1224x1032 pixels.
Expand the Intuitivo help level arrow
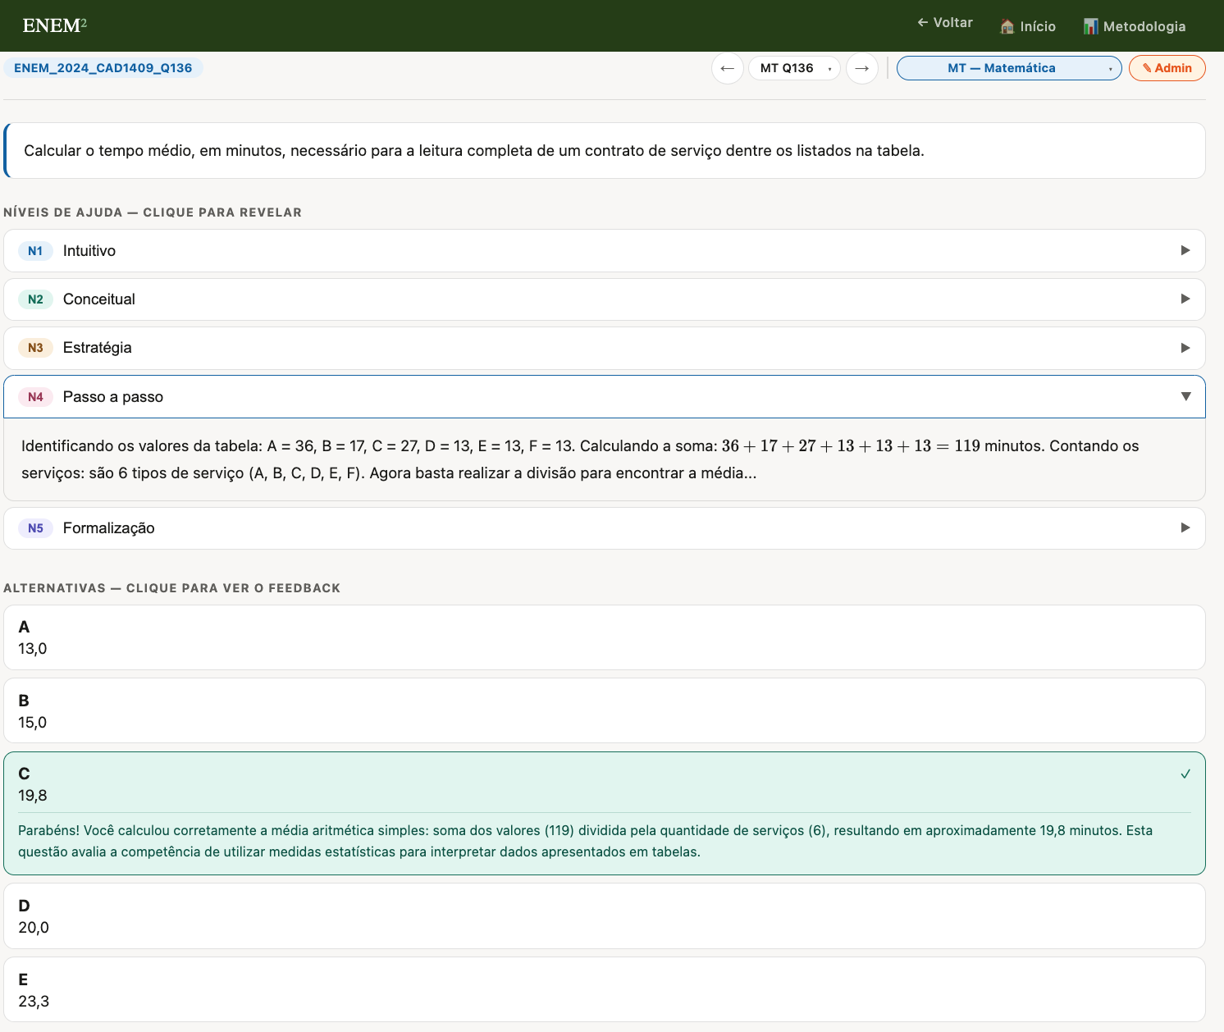click(x=1185, y=250)
